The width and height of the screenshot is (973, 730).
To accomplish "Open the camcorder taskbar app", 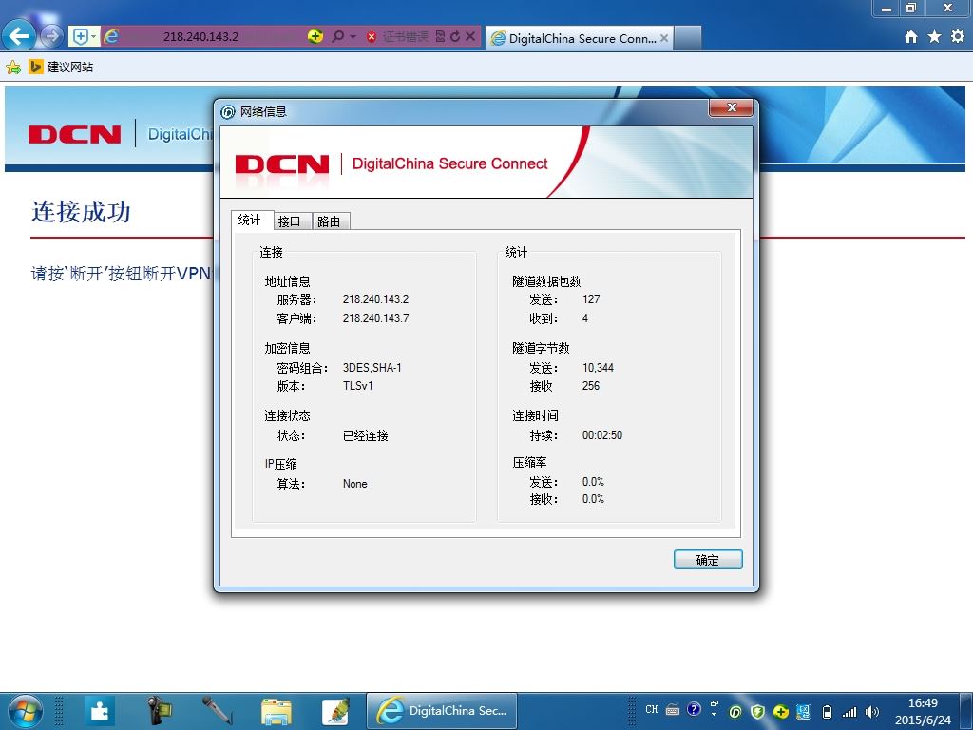I will tap(159, 711).
